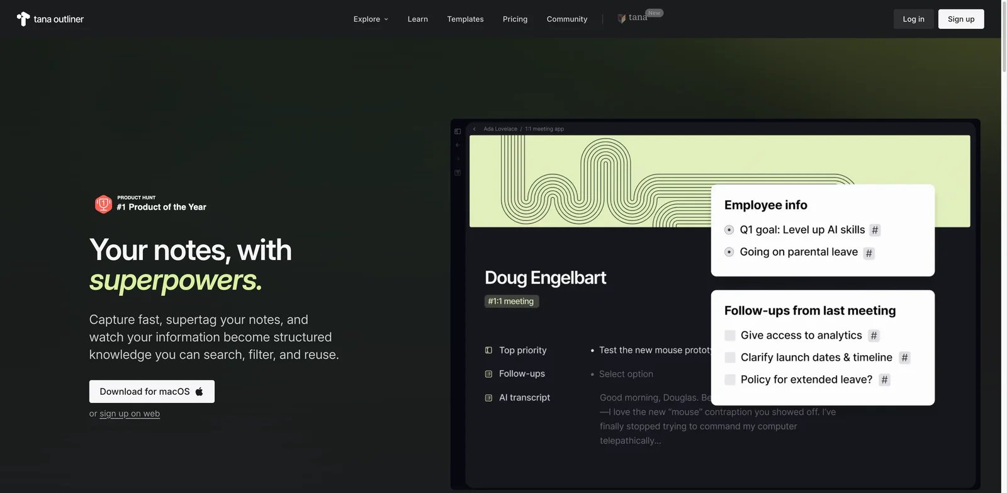Click the page scrollbar on the right

pos(1004,38)
